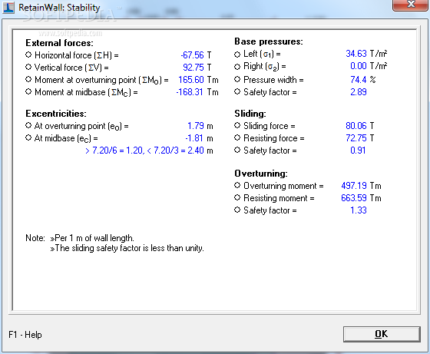The image size is (430, 354).
Task: Click the eccentricity value 1.79 m
Action: [200, 126]
